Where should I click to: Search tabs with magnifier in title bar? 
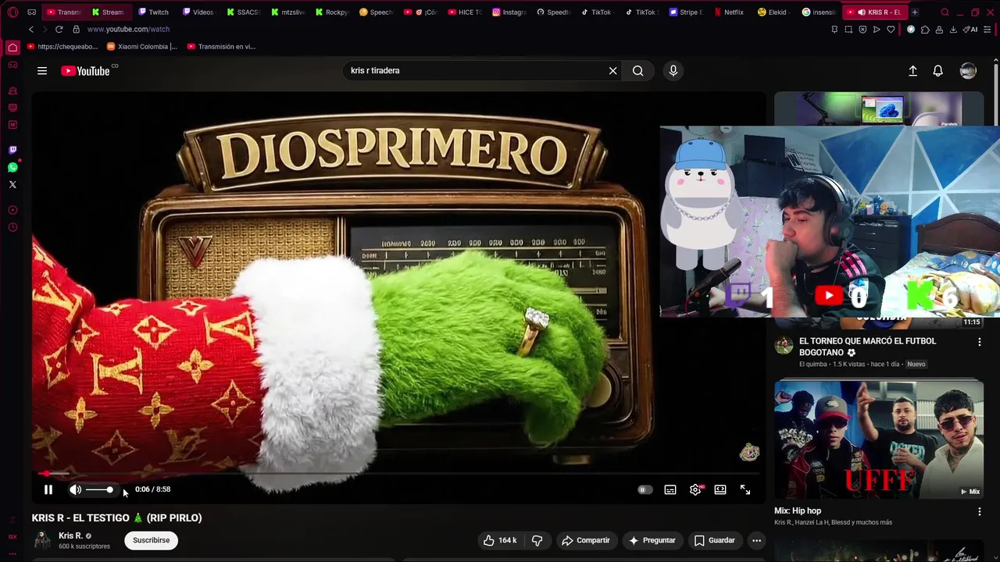945,12
